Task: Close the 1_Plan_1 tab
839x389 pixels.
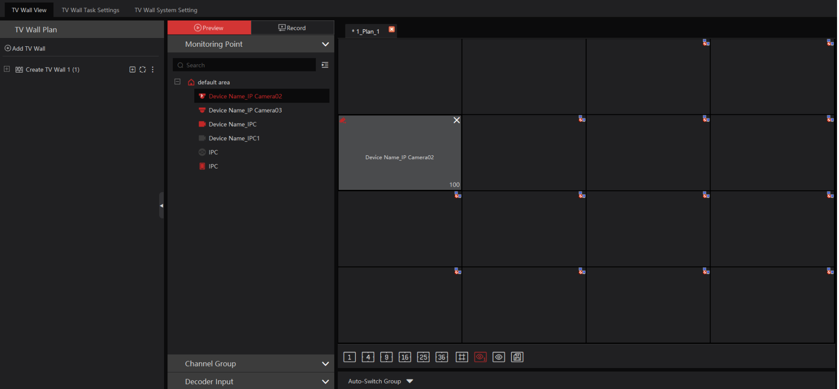Action: click(391, 29)
